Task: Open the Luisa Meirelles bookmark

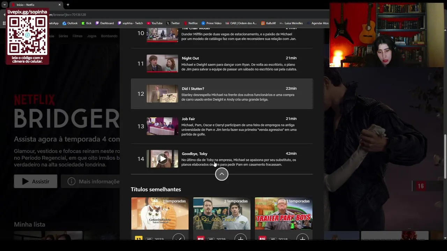Action: click(291, 23)
